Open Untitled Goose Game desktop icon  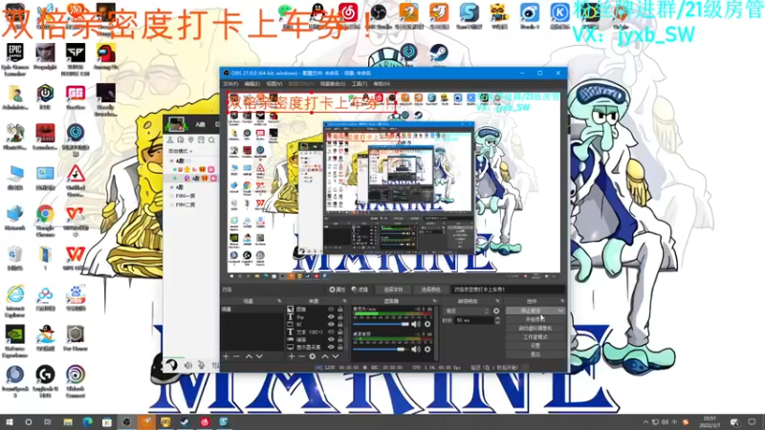tap(76, 181)
